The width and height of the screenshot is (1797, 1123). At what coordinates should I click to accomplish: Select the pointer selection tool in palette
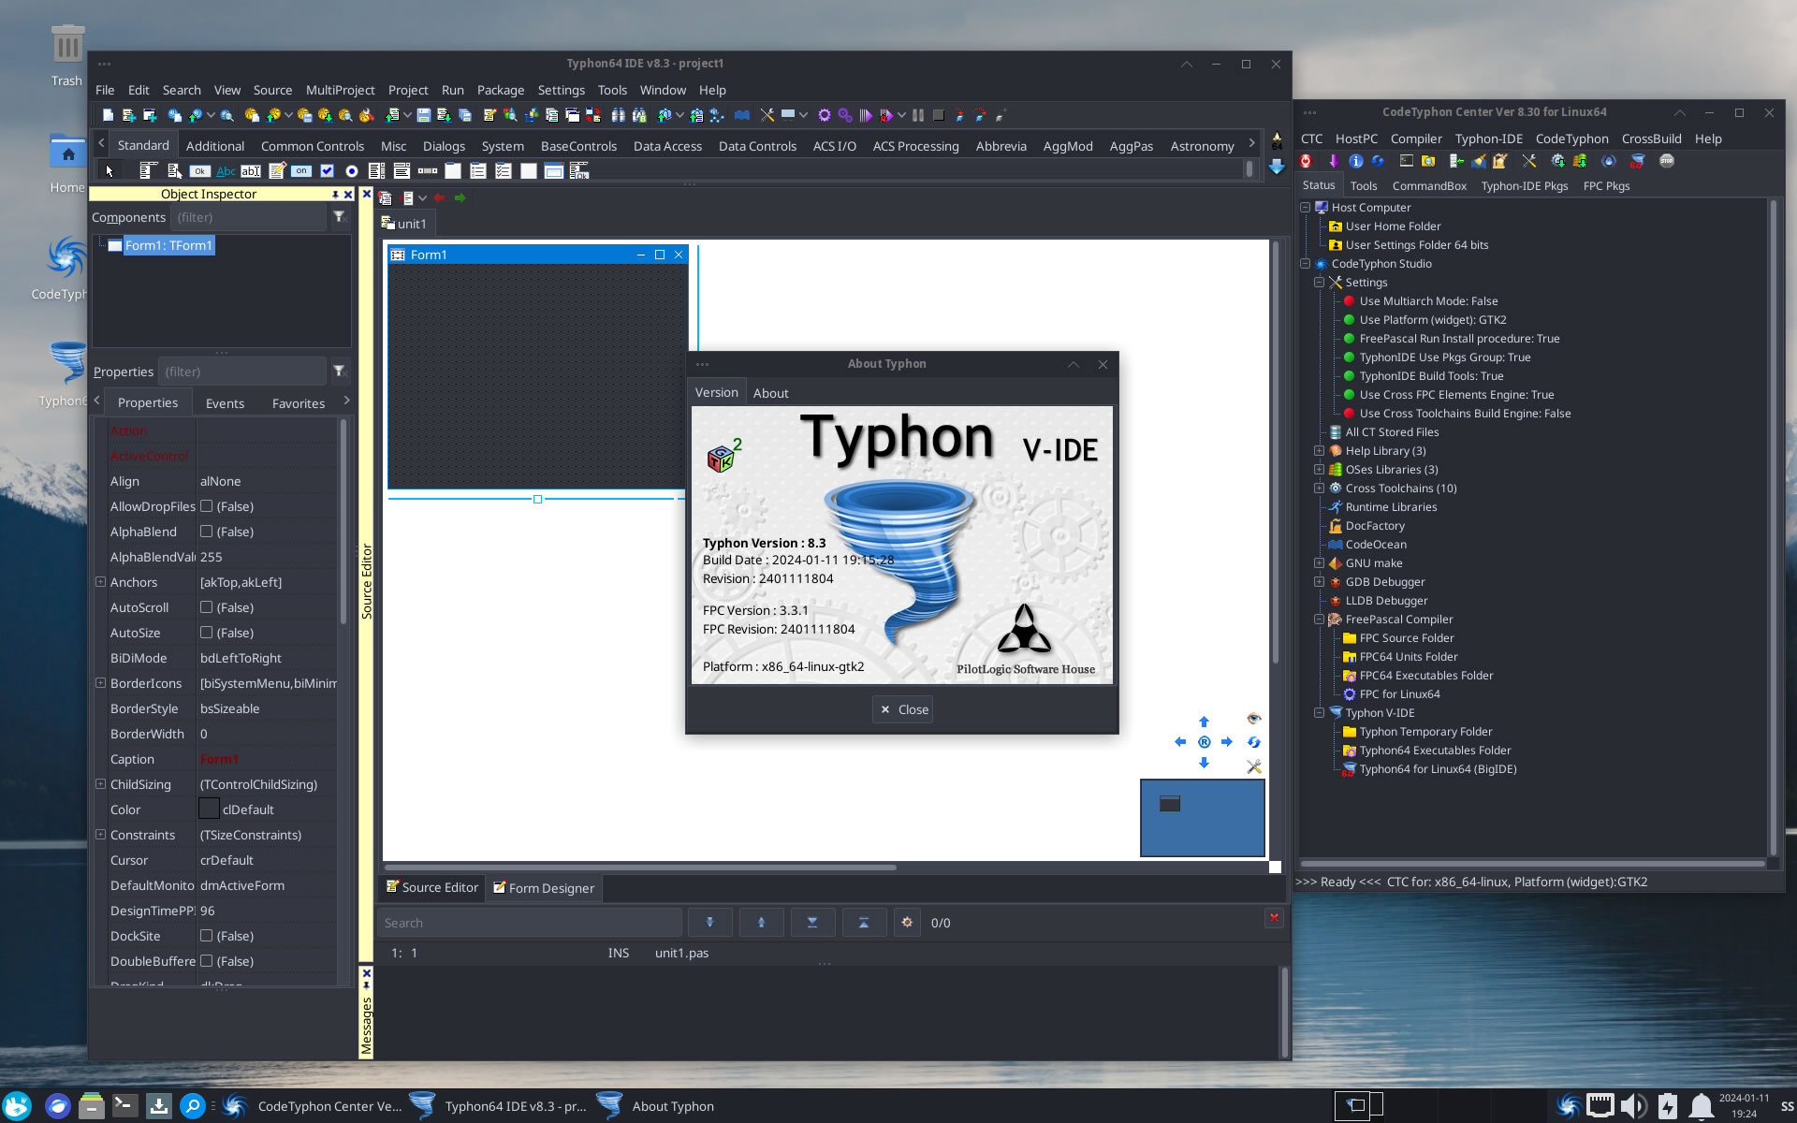click(x=110, y=170)
